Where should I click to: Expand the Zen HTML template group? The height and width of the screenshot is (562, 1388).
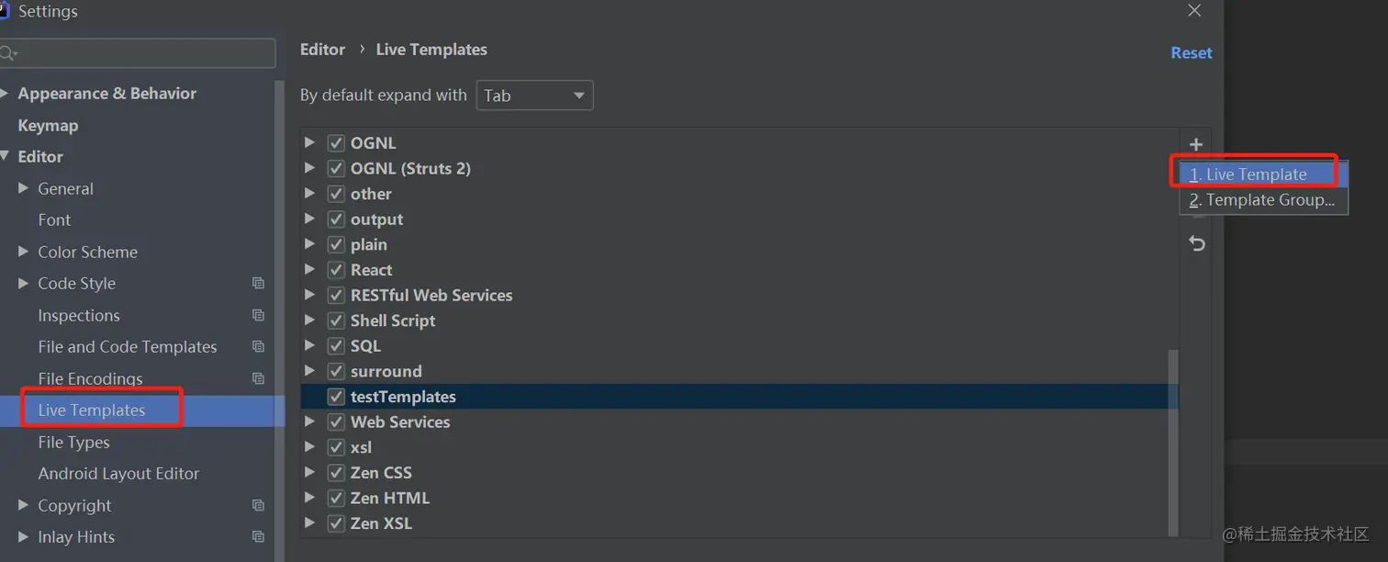click(x=309, y=498)
